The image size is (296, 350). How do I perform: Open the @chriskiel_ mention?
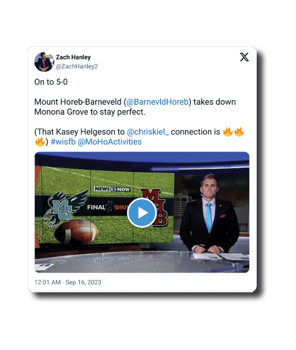(x=148, y=132)
